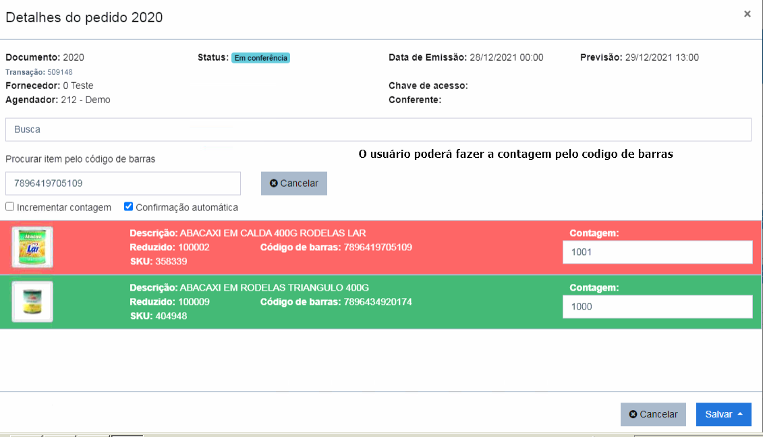Image resolution: width=763 pixels, height=437 pixels.
Task: Click Fornecedor 0 Teste text
Action: 49,86
